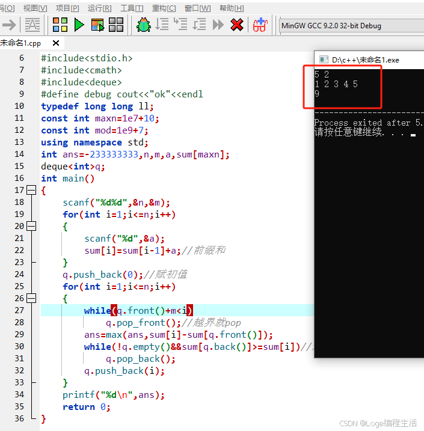Click the compile and run icon
This screenshot has width=424, height=431.
[97, 25]
